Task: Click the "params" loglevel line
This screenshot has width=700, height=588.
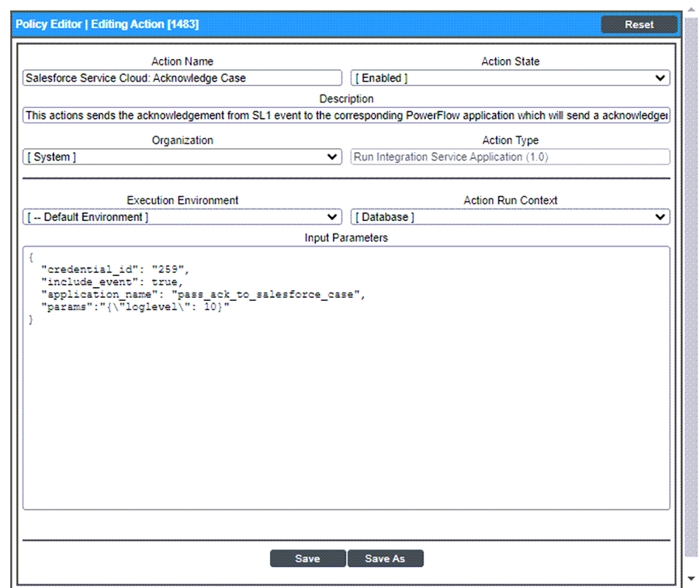Action: coord(135,307)
